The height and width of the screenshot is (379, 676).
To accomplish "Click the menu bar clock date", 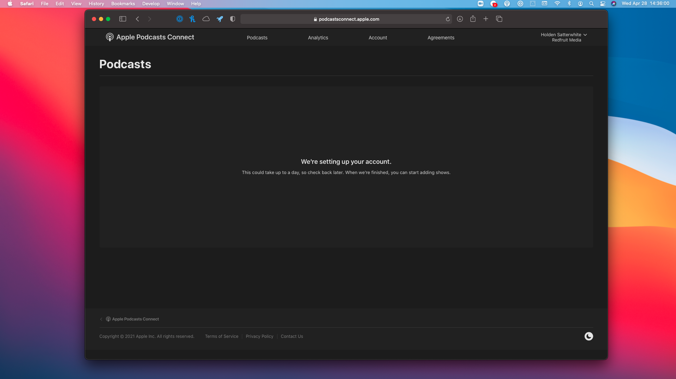I will point(645,4).
